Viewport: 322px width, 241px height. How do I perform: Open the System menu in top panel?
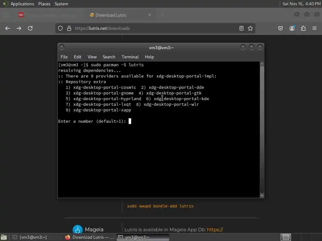61,4
